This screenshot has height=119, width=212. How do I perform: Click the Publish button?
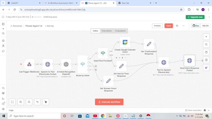(x=157, y=26)
